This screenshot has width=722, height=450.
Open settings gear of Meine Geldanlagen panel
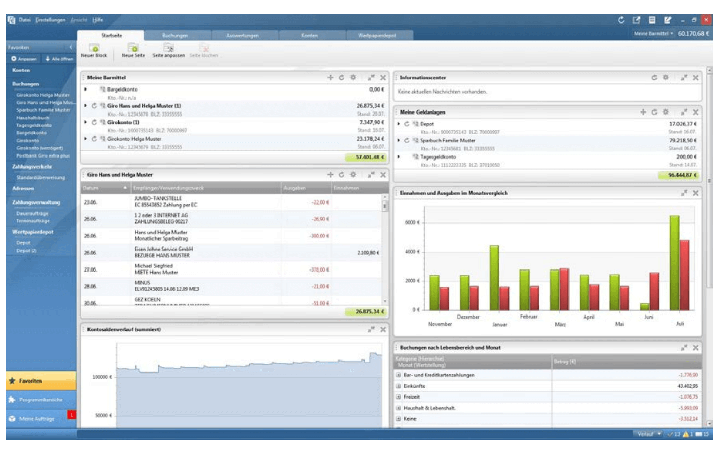[x=666, y=112]
